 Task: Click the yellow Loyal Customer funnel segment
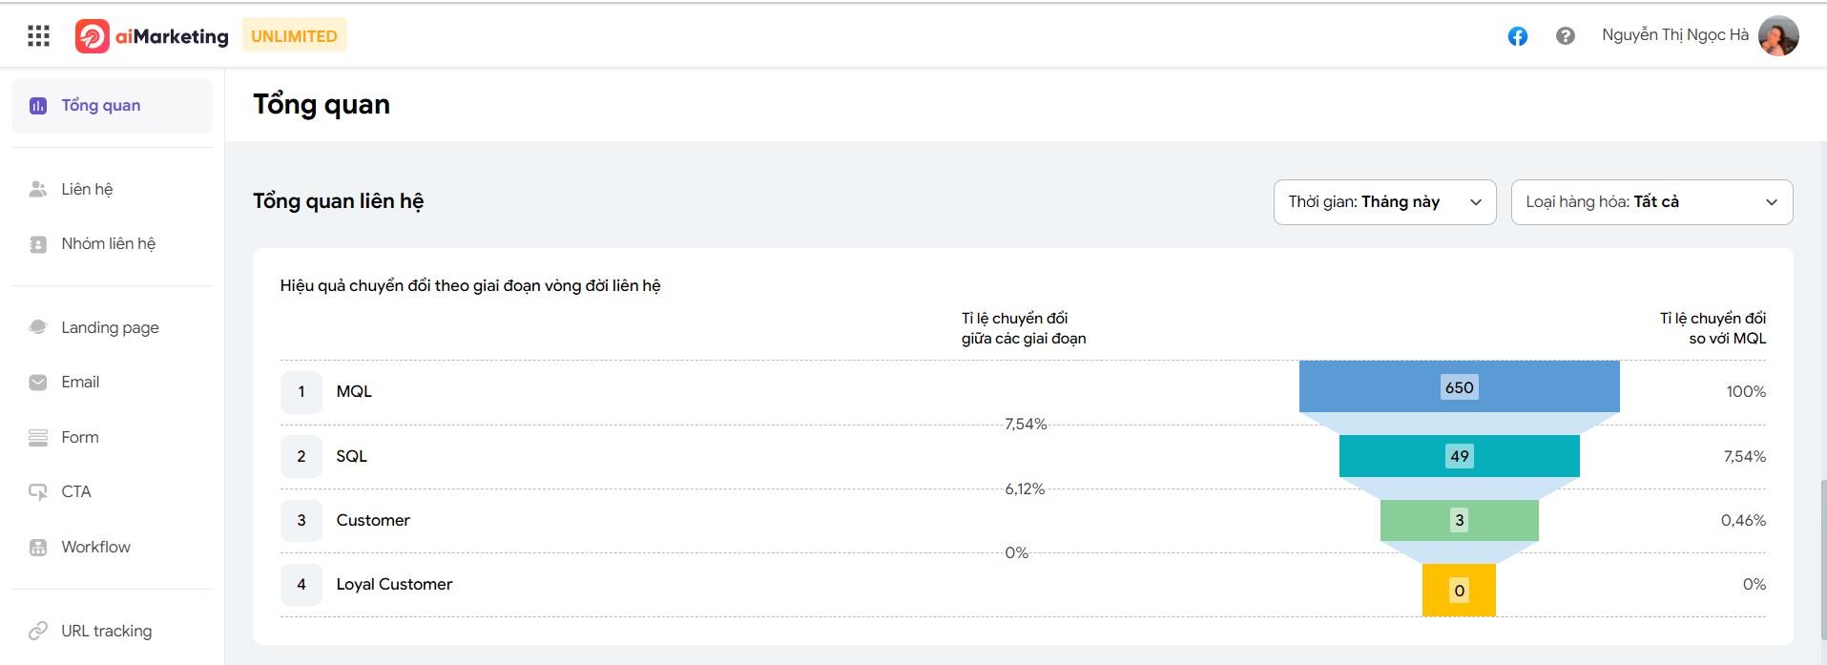[1459, 590]
